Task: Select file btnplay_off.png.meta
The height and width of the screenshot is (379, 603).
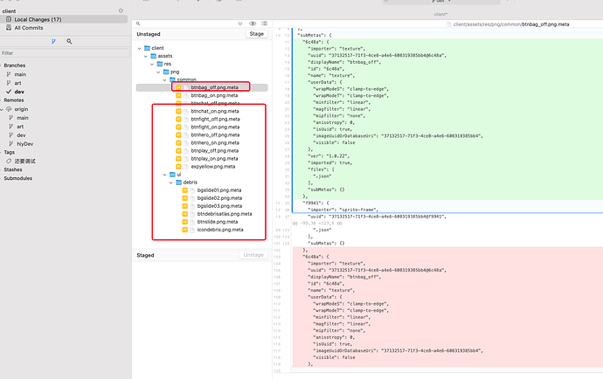Action: (215, 151)
